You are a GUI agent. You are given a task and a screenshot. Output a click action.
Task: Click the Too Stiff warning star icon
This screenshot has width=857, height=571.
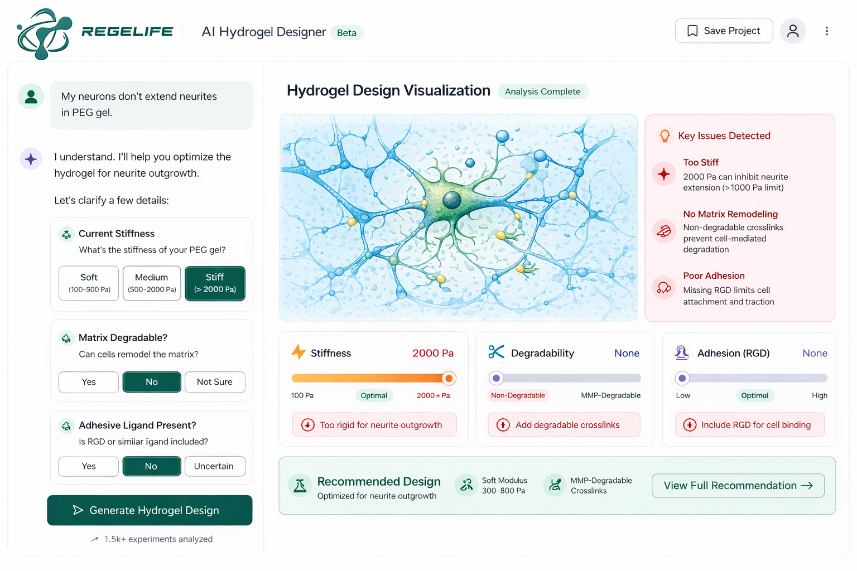point(663,174)
